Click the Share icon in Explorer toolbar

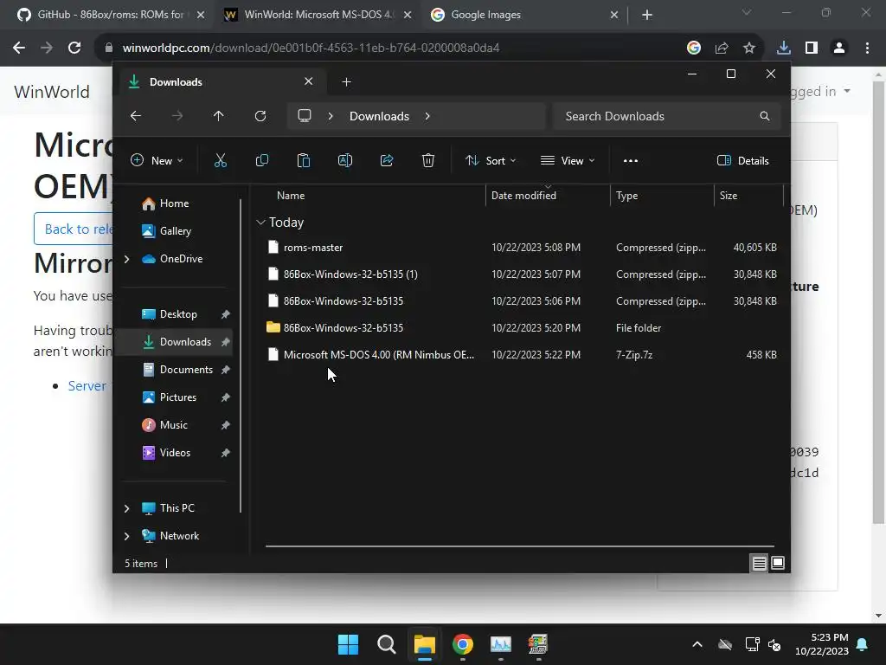coord(387,160)
